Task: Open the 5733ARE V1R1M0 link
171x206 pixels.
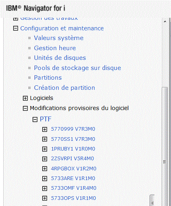Action: 73,178
